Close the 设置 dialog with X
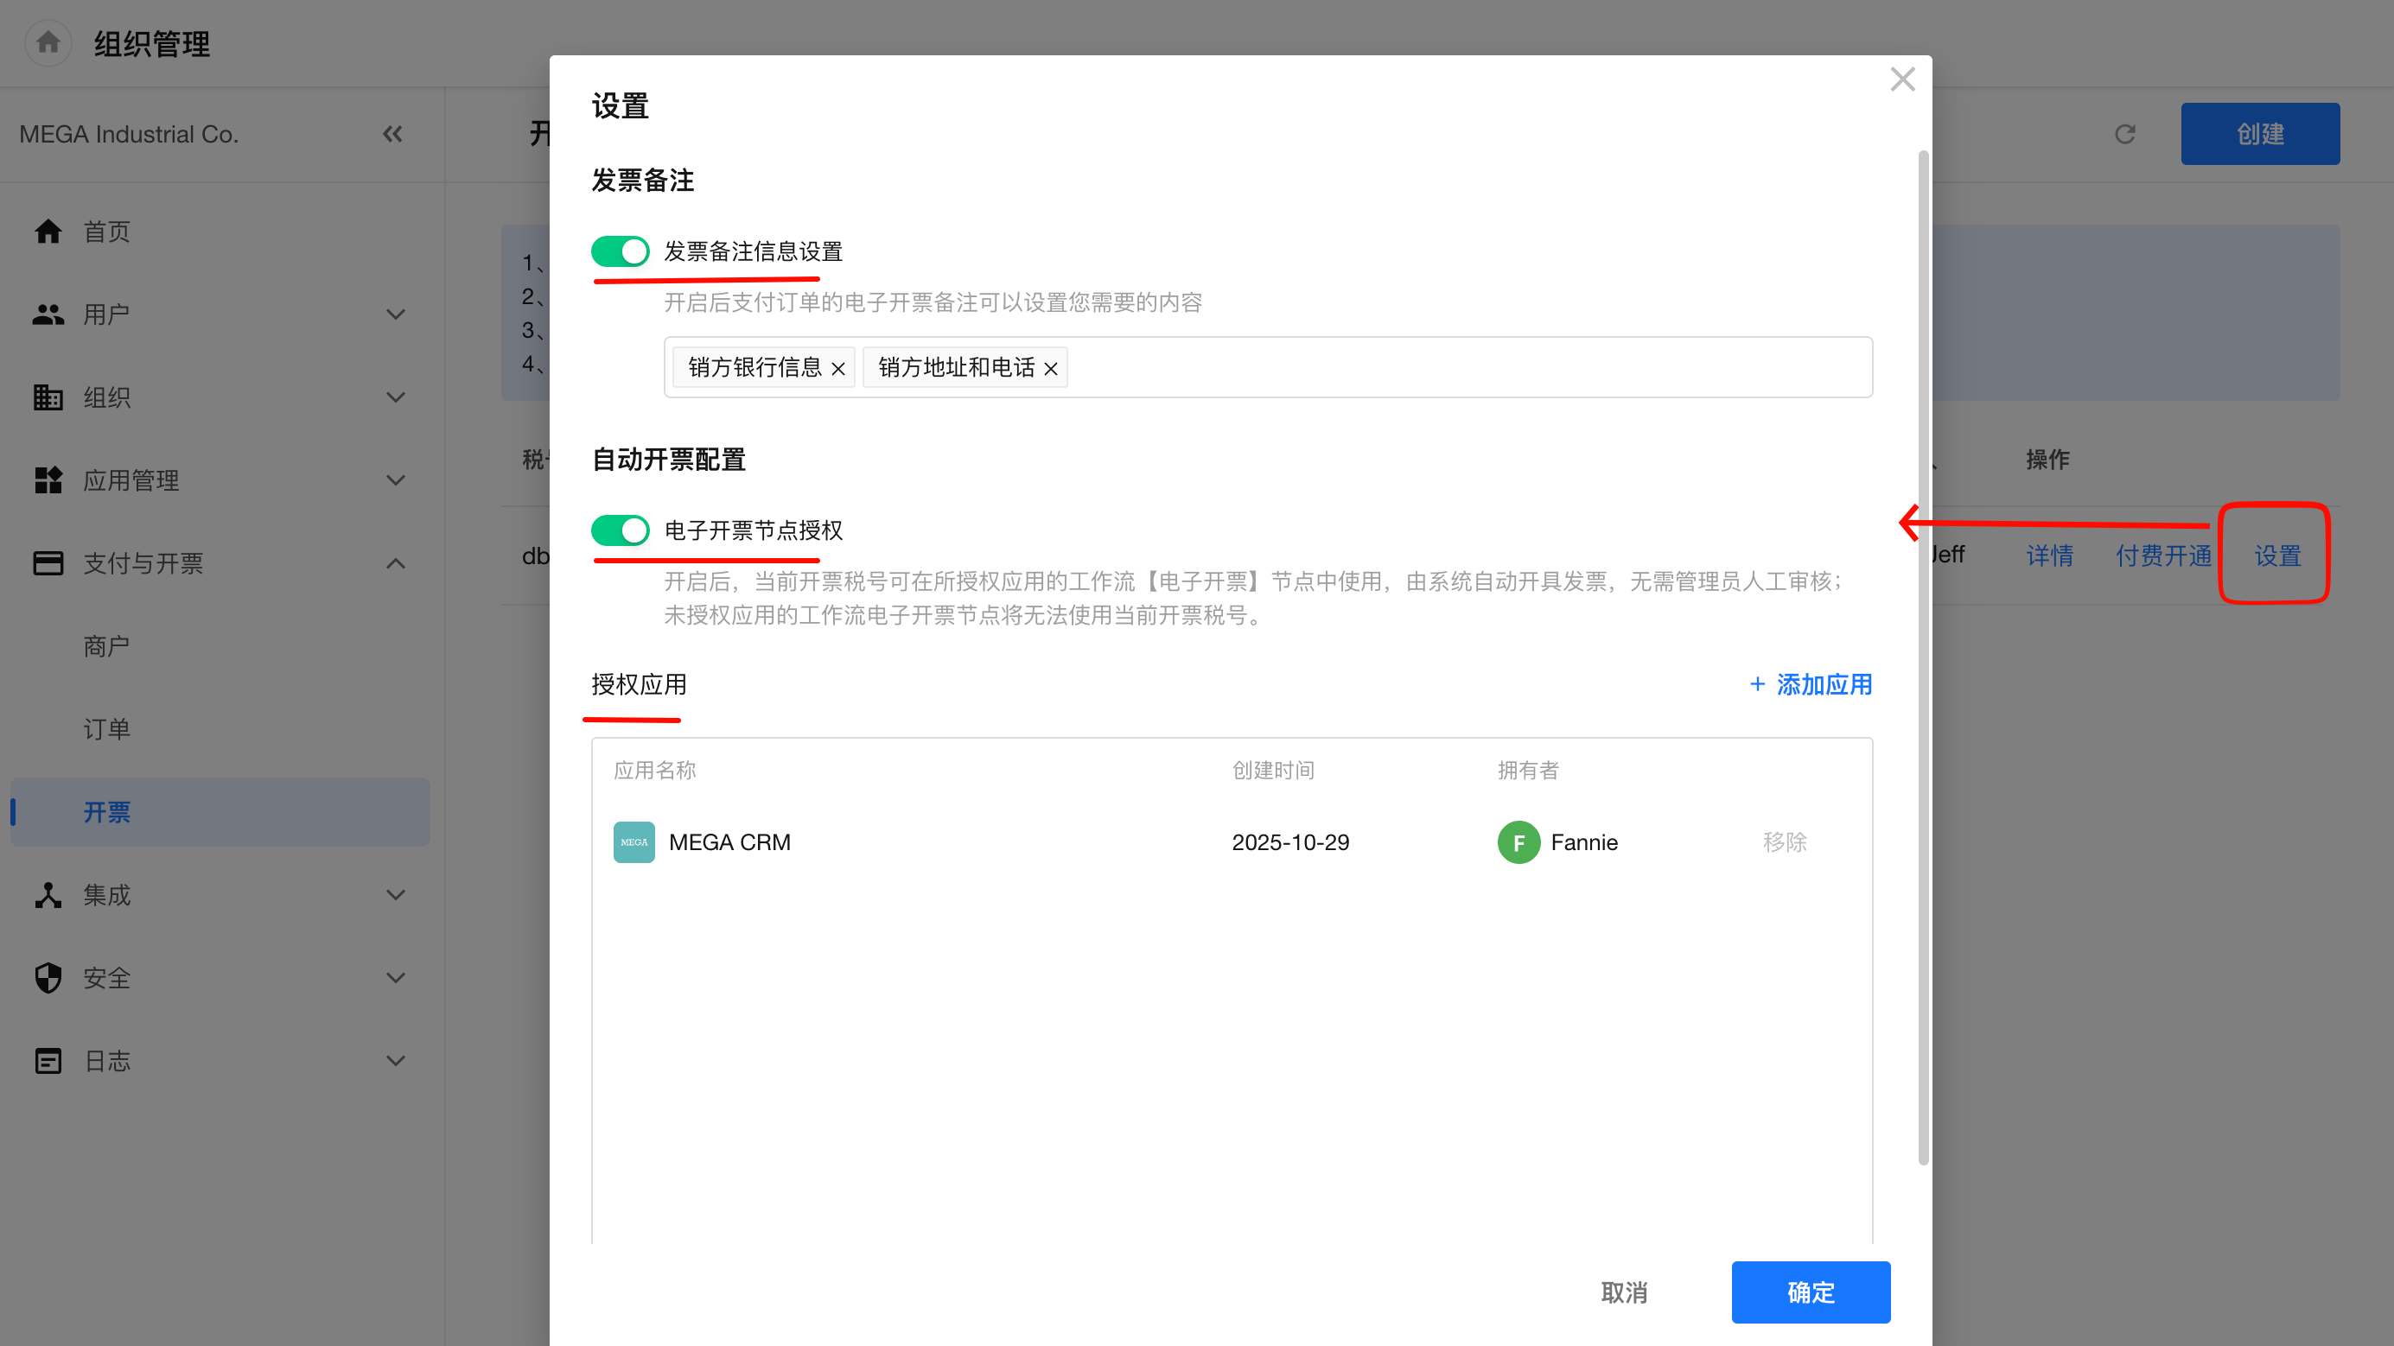Viewport: 2394px width, 1346px height. (1902, 79)
